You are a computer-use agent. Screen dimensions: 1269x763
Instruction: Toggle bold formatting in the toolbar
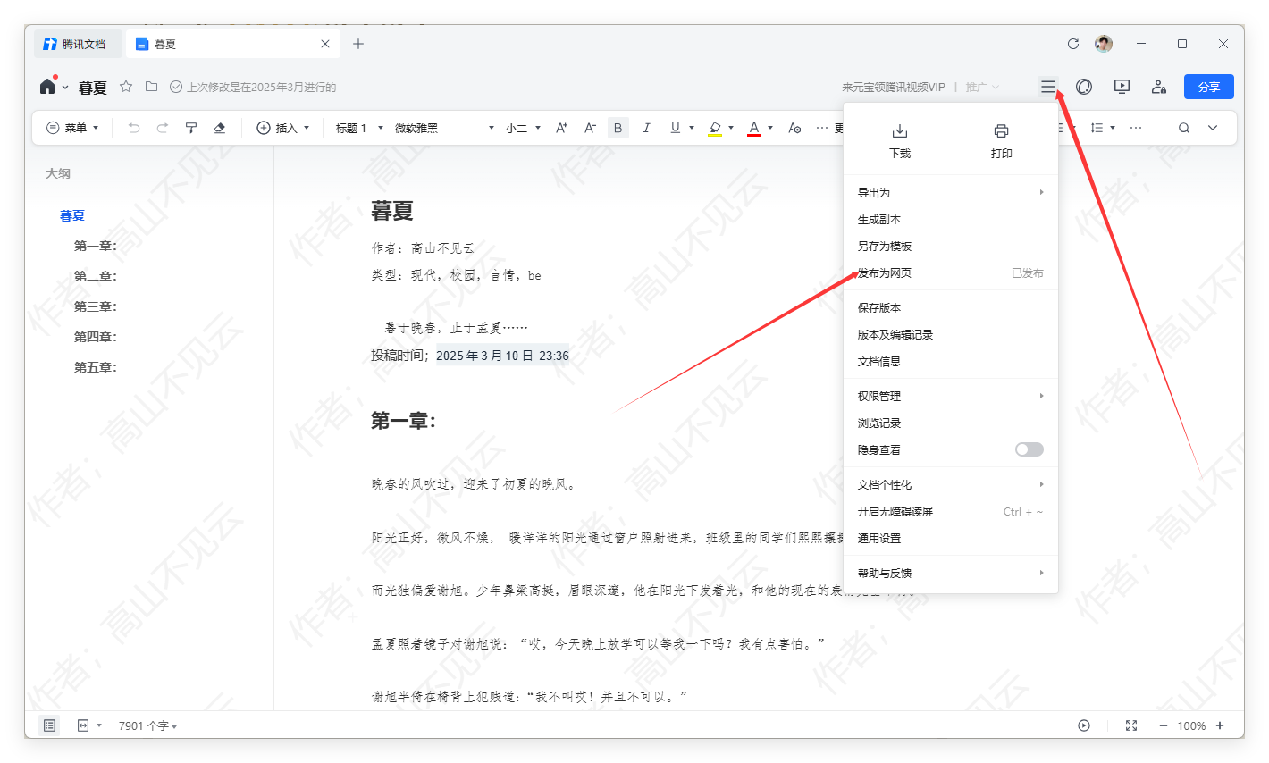pos(618,127)
